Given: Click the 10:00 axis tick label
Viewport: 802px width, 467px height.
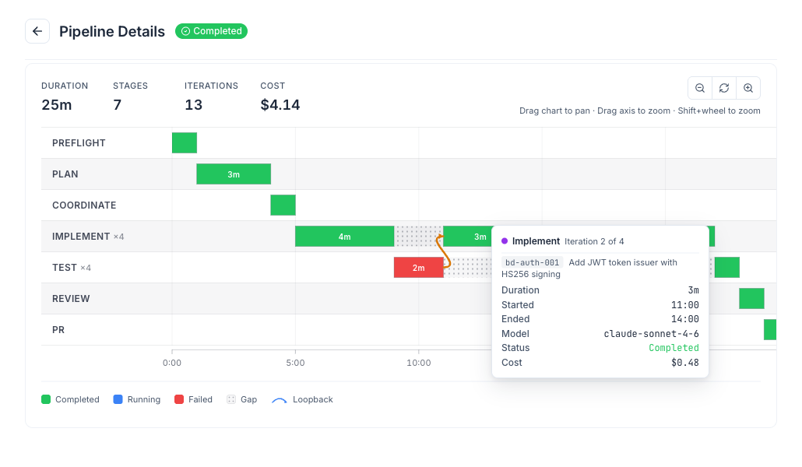Looking at the screenshot, I should (x=418, y=363).
